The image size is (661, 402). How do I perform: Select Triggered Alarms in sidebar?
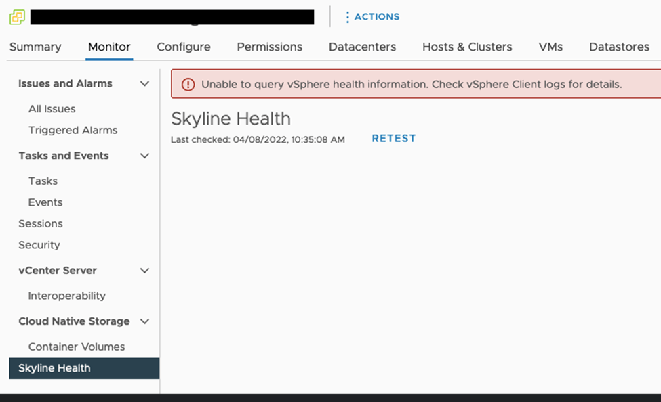(x=73, y=130)
